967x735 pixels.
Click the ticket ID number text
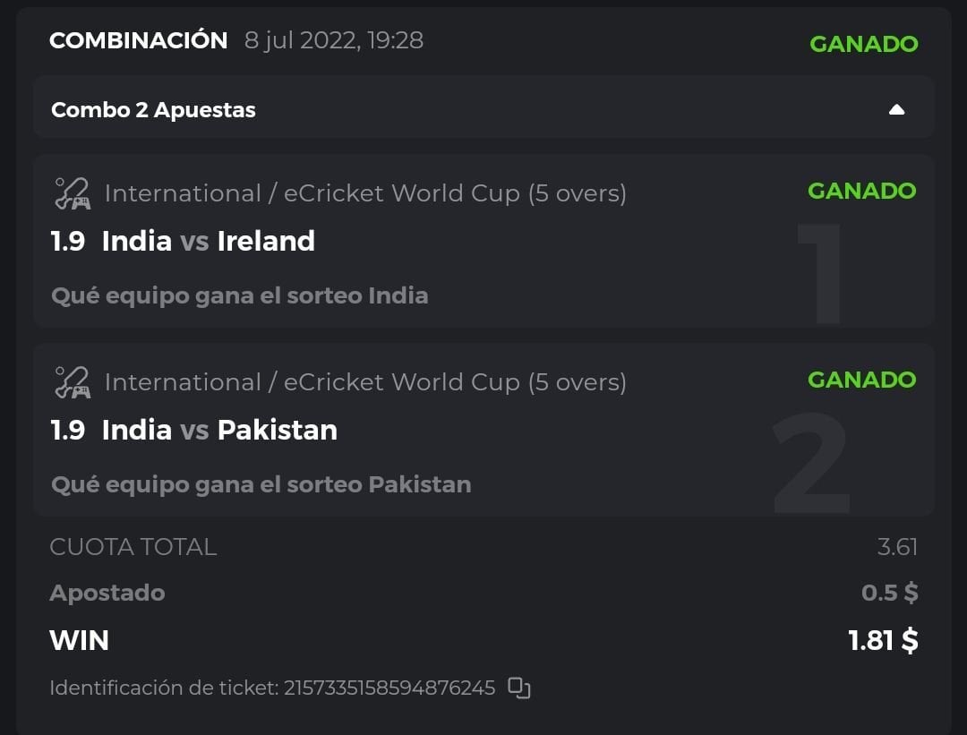point(389,688)
